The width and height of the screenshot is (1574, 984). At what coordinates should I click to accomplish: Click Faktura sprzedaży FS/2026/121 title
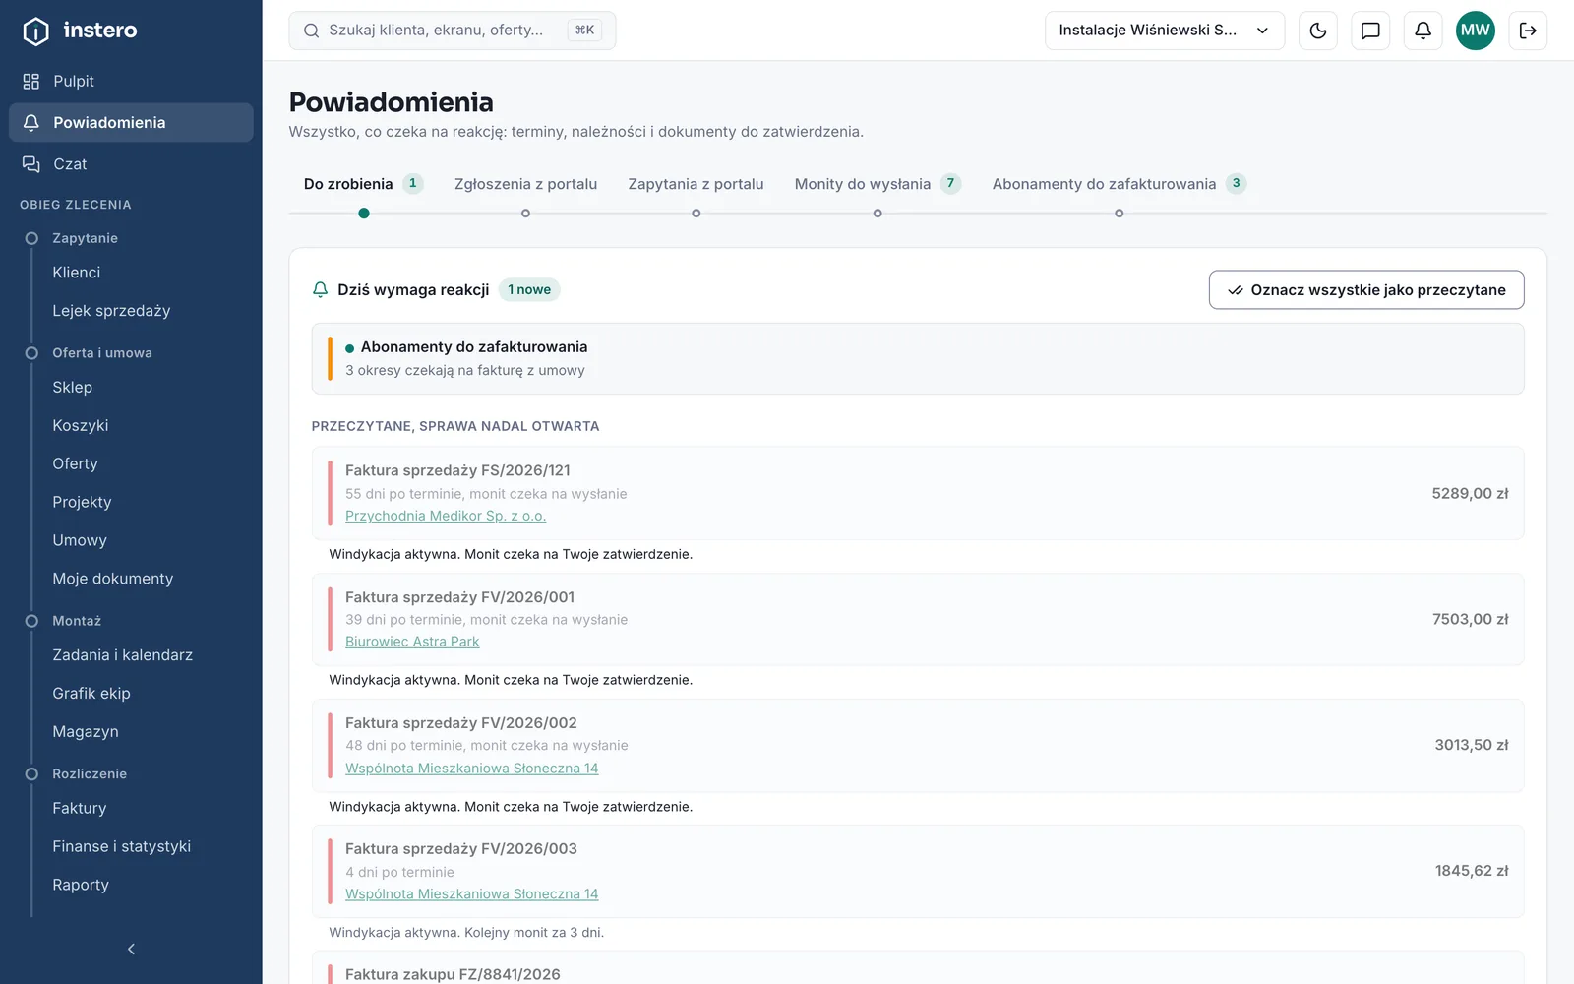[457, 470]
